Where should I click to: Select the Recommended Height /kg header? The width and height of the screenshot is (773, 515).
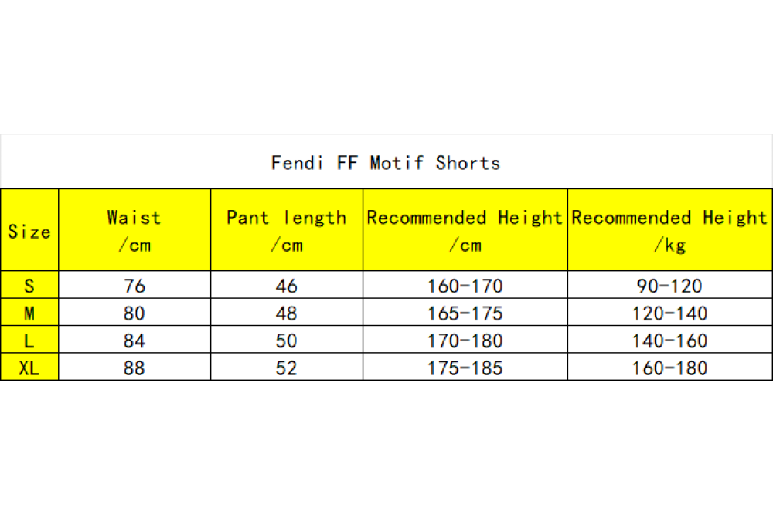coord(670,230)
